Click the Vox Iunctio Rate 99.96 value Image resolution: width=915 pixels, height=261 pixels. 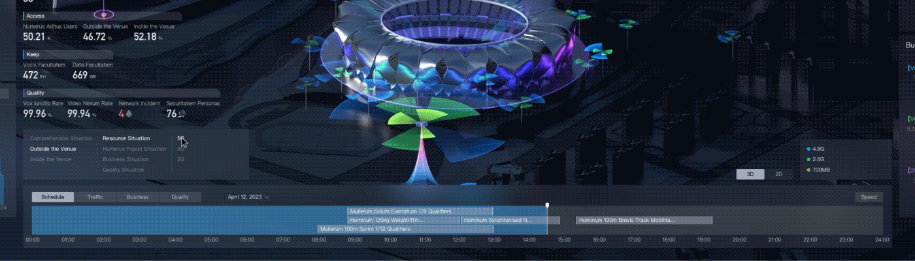(x=35, y=114)
